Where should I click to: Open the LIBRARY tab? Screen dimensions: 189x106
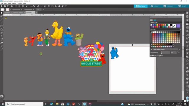click(168, 6)
